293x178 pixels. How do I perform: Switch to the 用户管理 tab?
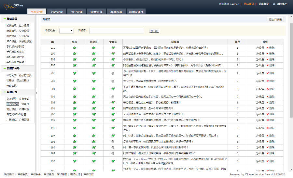[77, 12]
